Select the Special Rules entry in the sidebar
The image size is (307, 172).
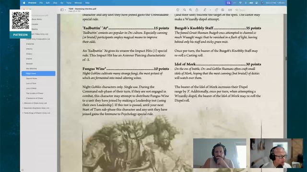coord(32,78)
